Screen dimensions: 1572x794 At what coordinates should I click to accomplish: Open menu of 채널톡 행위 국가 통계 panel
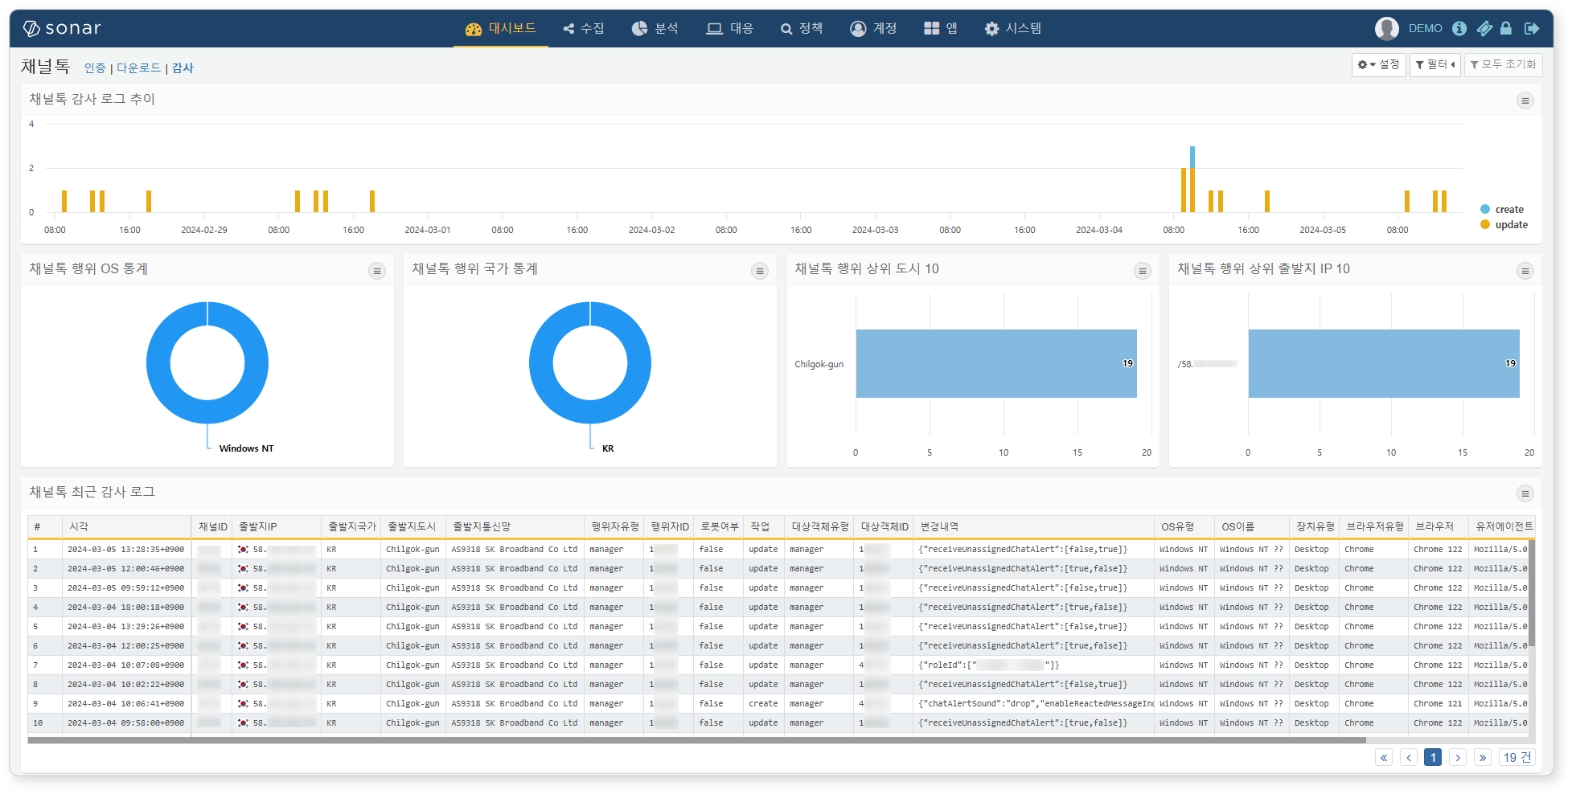pyautogui.click(x=759, y=271)
